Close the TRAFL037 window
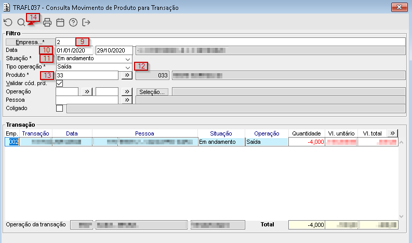412x243 pixels. tap(399, 7)
